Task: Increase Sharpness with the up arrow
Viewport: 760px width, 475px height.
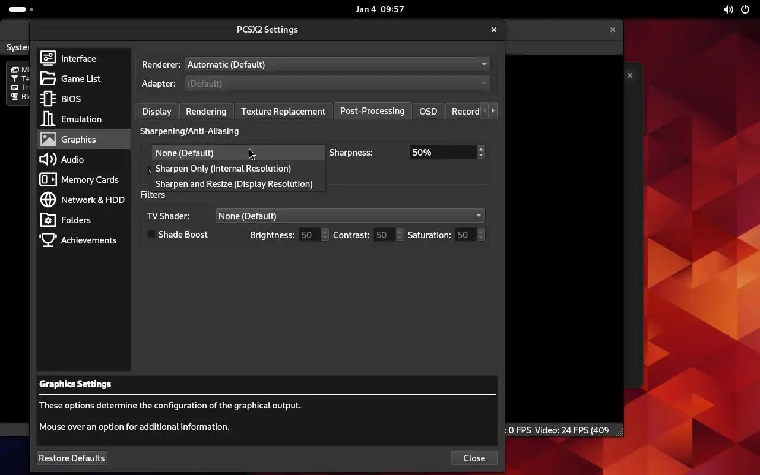Action: click(x=481, y=149)
